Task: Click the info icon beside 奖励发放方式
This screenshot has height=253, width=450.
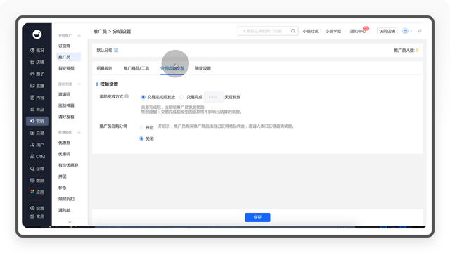Action: tap(127, 96)
